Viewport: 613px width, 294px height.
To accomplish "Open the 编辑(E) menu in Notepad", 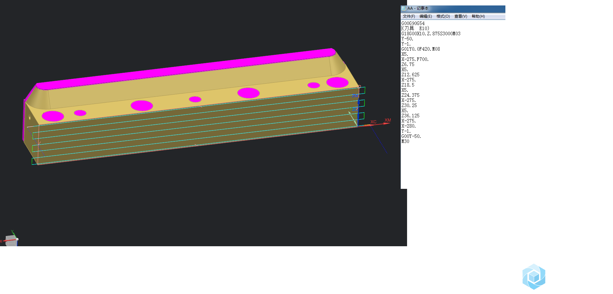I will coord(426,16).
